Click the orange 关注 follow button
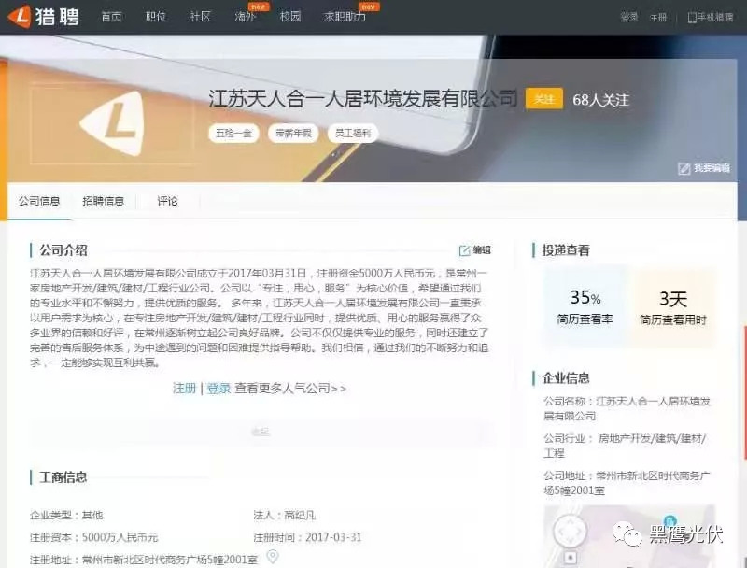Screen dimensions: 747x568 [x=544, y=99]
